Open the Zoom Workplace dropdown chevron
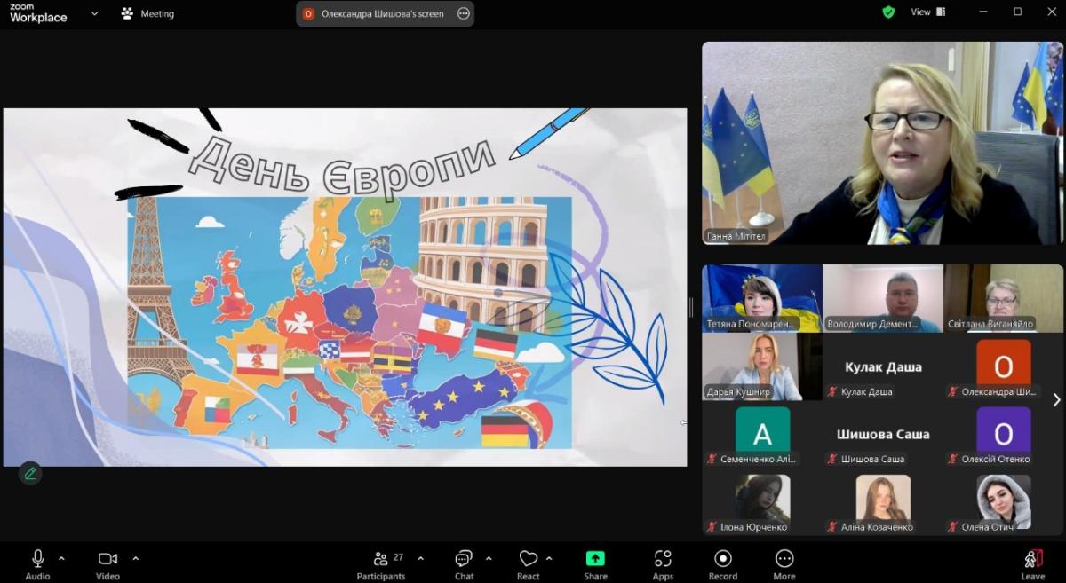 point(94,13)
